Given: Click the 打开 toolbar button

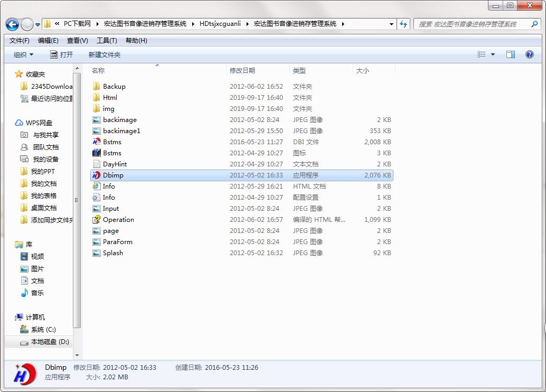Looking at the screenshot, I should pyautogui.click(x=61, y=54).
